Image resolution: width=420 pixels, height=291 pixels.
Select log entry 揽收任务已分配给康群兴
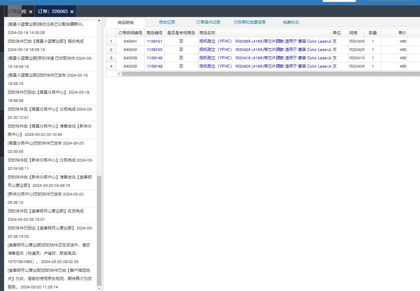pos(50,29)
